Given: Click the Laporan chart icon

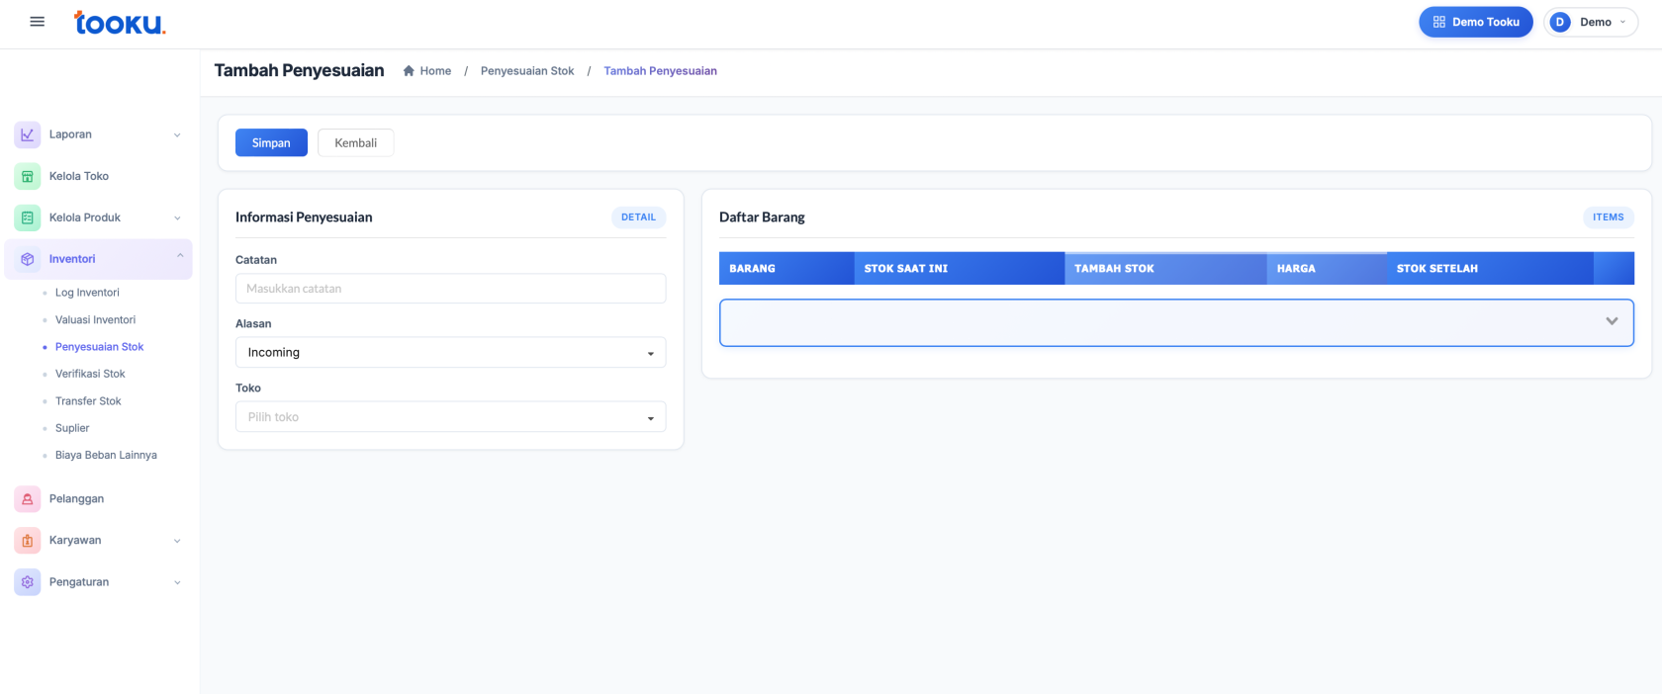Looking at the screenshot, I should tap(28, 134).
